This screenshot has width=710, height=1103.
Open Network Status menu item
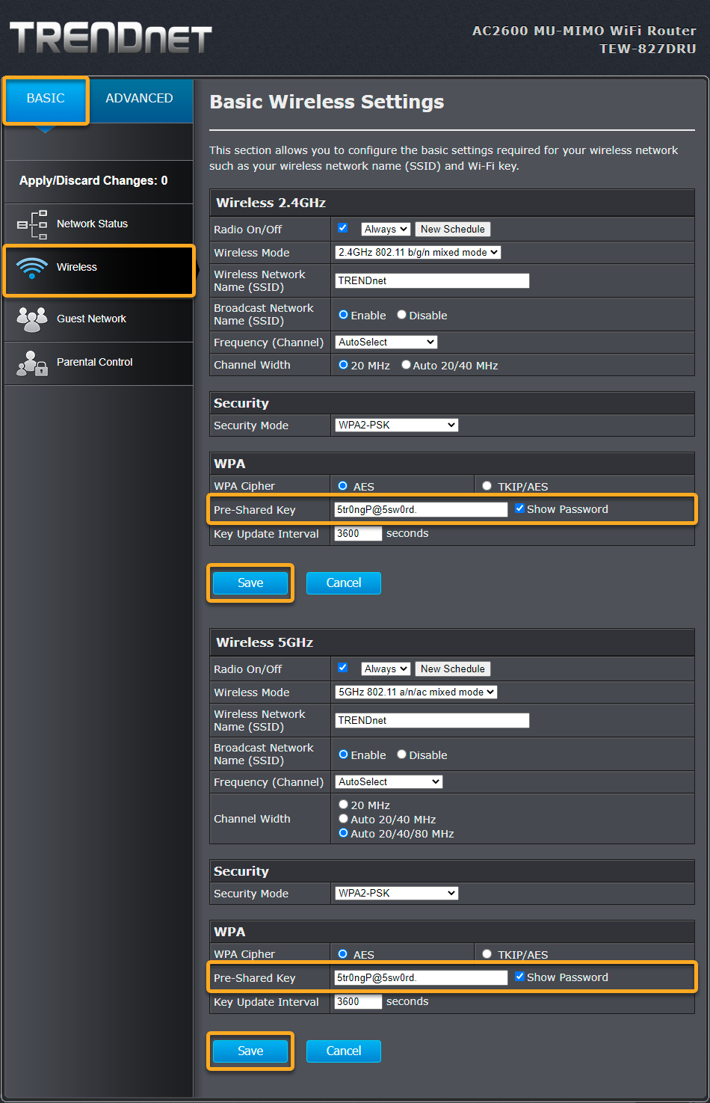pos(99,224)
